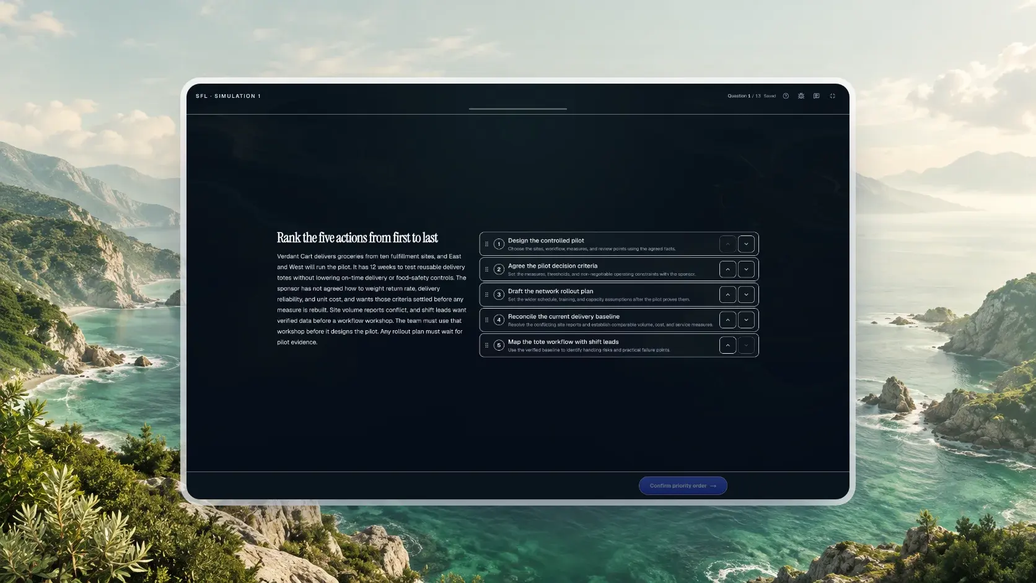The width and height of the screenshot is (1036, 583).
Task: Select rank number 4 circle
Action: [x=499, y=320]
